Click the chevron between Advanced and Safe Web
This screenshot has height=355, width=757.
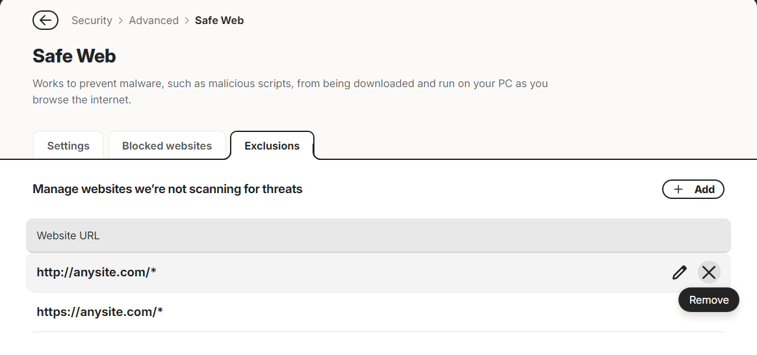click(187, 21)
